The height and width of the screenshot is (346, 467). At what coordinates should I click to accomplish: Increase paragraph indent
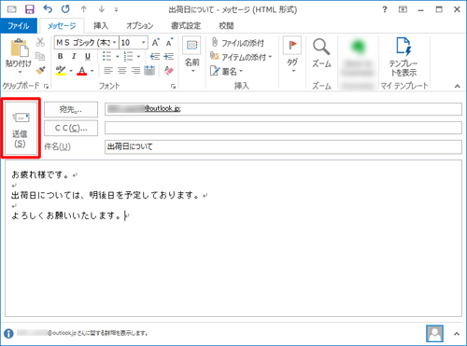pos(169,56)
